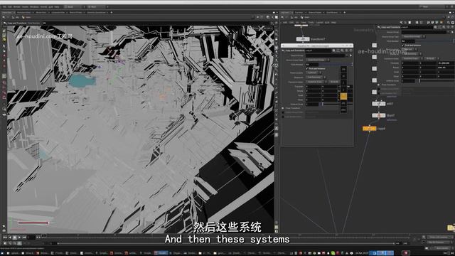Screen dimensions: 455x256
Task: Select the topmost tool in viewport left toolbar
Action: [4, 31]
